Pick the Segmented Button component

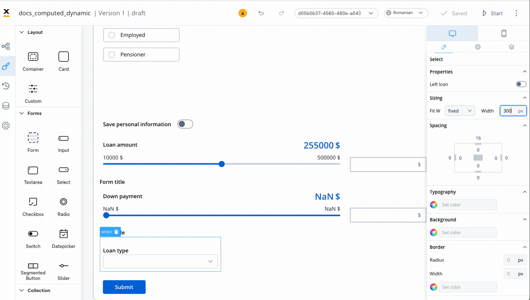33,271
